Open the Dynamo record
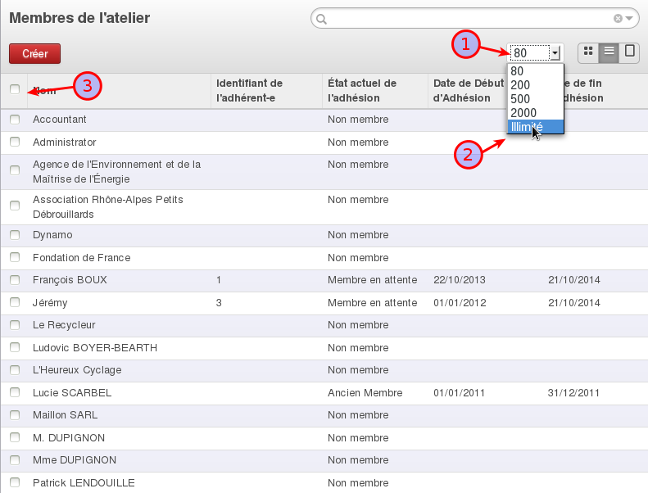The height and width of the screenshot is (493, 648). [52, 235]
